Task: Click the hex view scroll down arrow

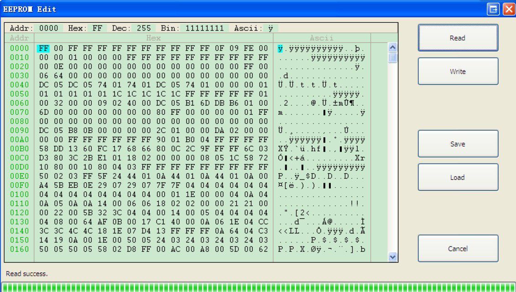Action: 392,257
